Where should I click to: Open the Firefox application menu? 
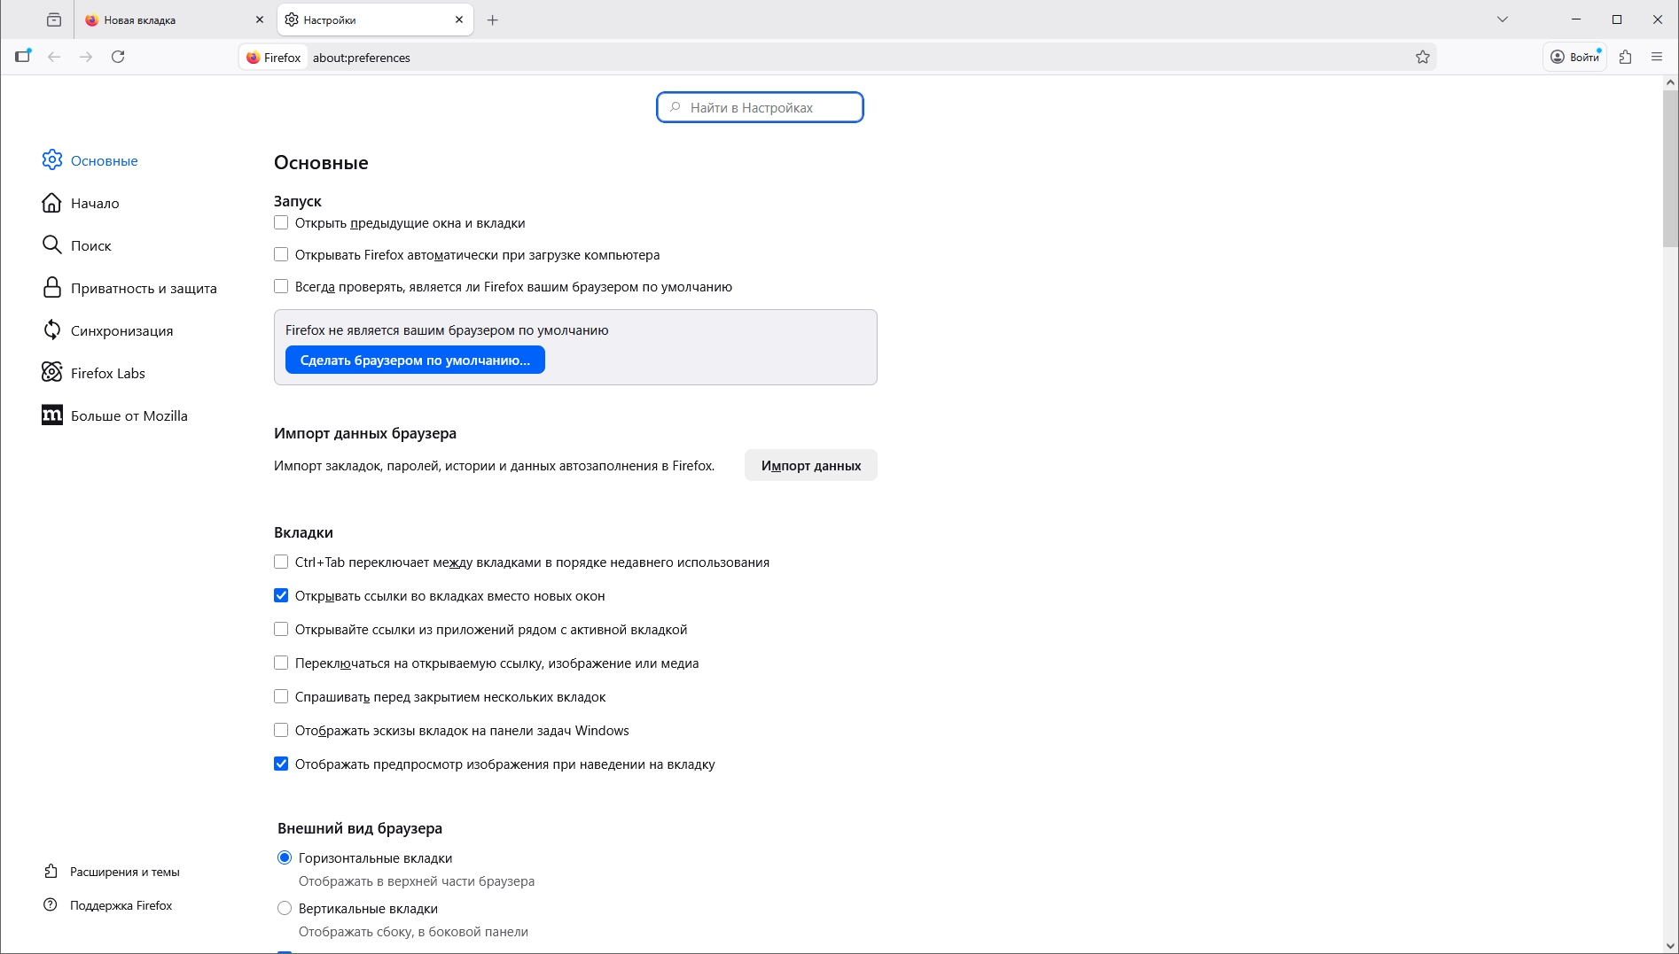click(1657, 58)
